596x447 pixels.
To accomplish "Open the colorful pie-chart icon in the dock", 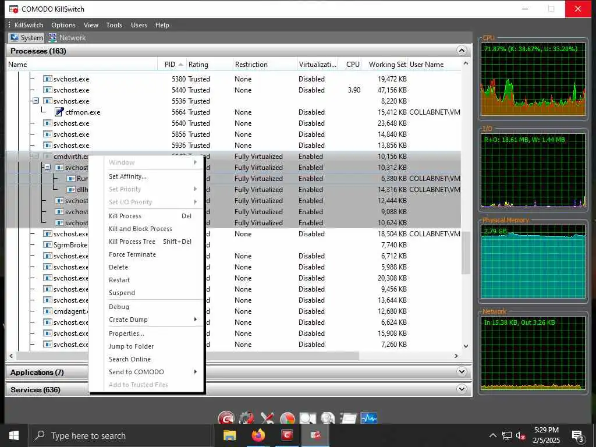I will coord(288,418).
